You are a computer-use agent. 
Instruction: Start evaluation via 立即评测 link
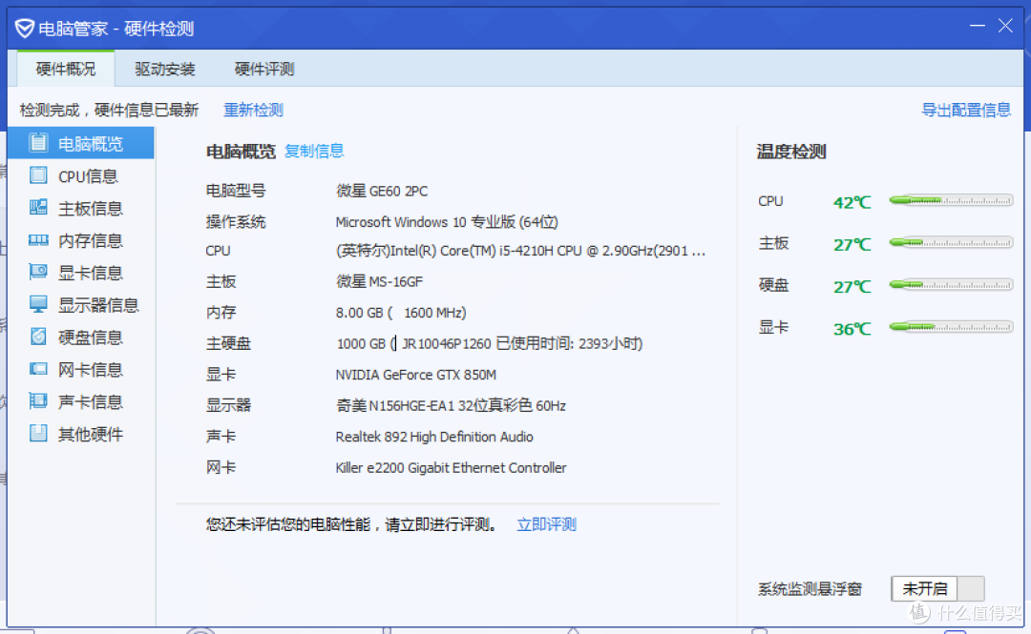coord(546,523)
